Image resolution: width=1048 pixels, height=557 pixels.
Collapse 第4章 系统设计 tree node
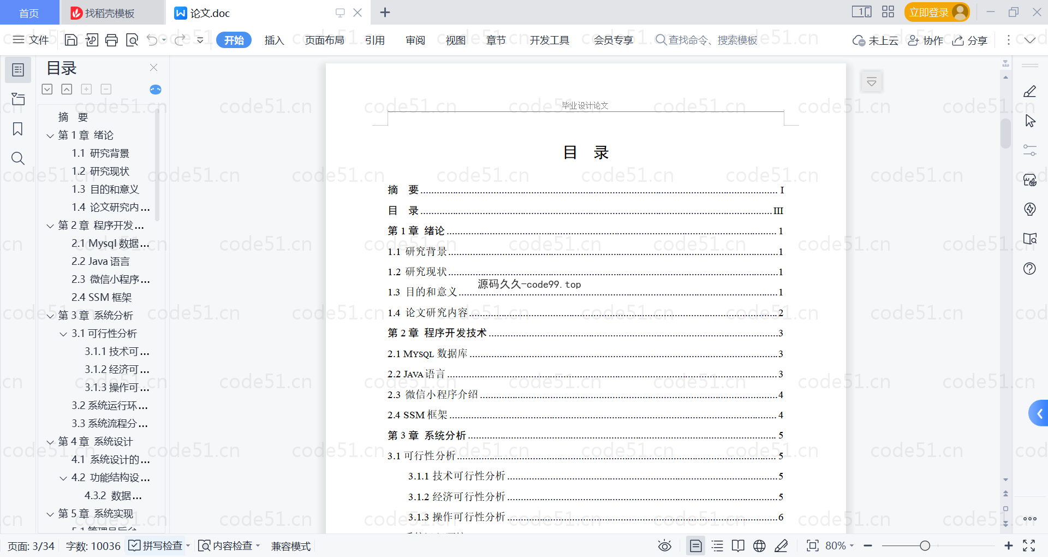[50, 442]
